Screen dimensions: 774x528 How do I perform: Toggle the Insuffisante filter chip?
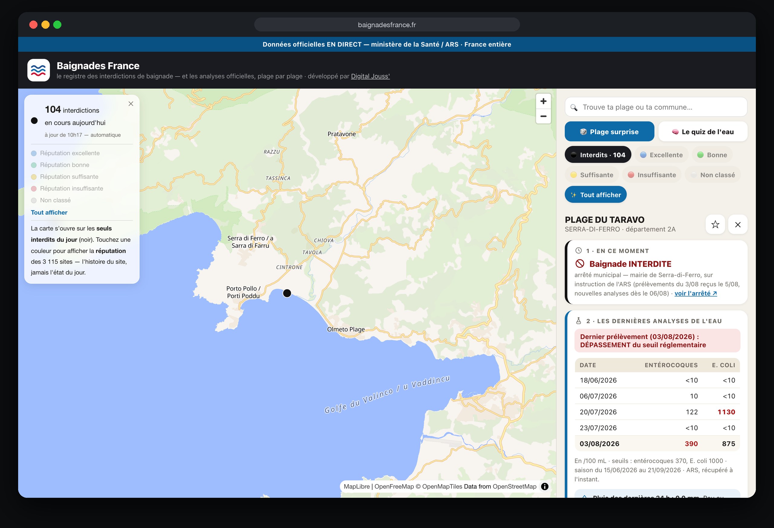point(652,175)
